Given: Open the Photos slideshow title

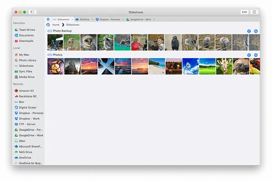Looking at the screenshot, I should pos(58,55).
